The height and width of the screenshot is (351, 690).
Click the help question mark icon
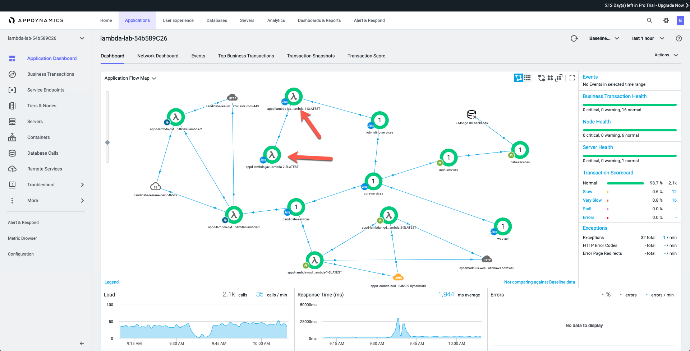click(x=678, y=38)
